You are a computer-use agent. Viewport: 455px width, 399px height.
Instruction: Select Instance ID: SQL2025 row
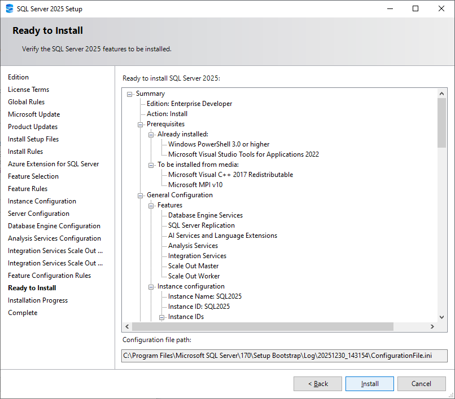pos(199,307)
